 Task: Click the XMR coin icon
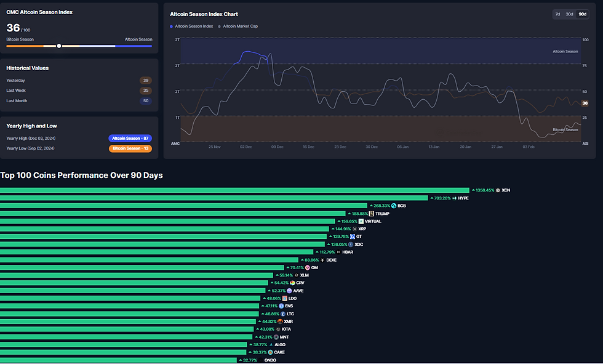(x=281, y=322)
